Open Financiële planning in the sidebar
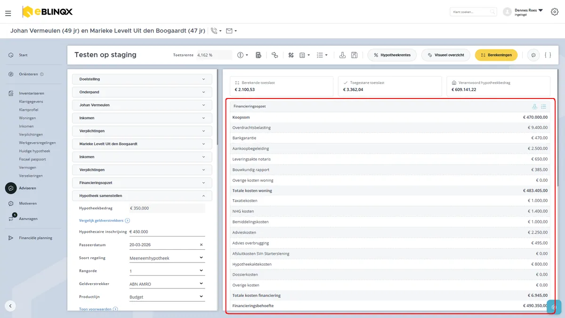 point(35,238)
